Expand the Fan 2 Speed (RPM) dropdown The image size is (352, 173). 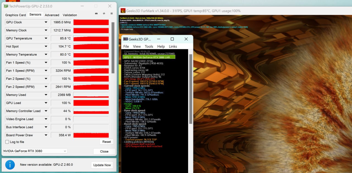46,87
